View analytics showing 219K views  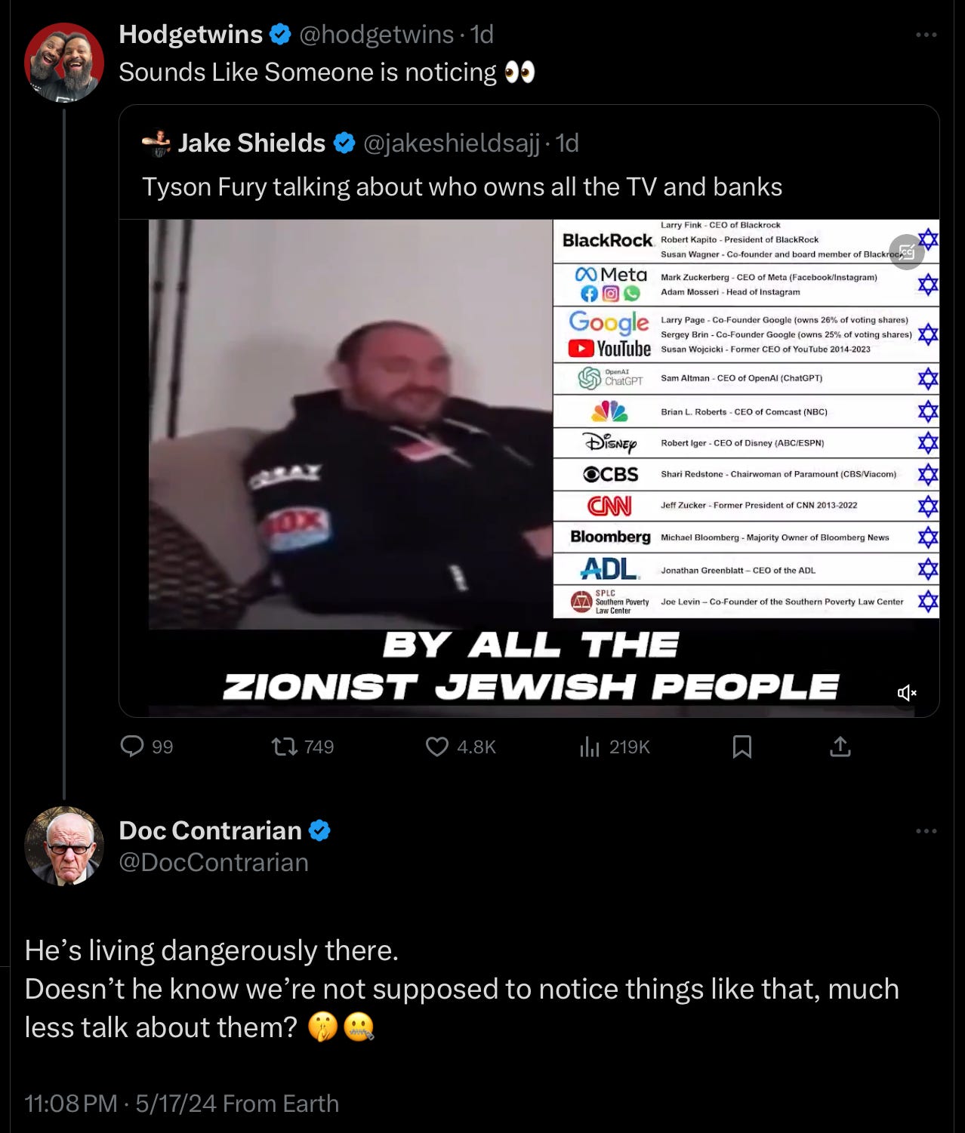615,747
